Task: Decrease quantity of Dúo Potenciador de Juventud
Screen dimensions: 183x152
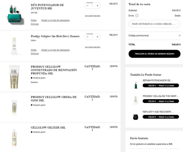Action: coord(87,6)
